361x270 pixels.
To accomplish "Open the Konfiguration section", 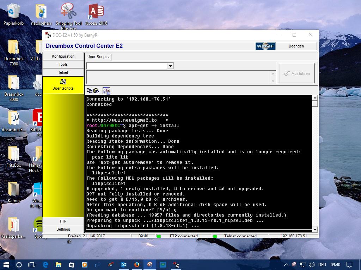I will click(63, 56).
